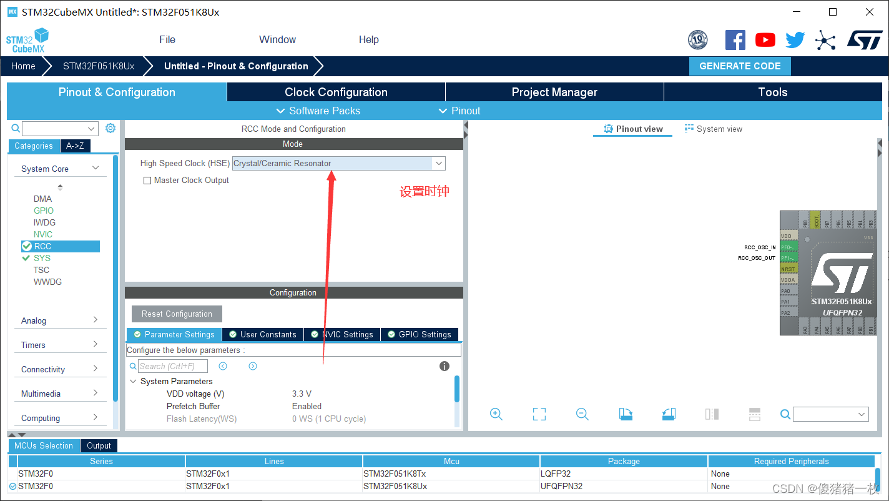Click the STM32CubeMX logo
The height and width of the screenshot is (501, 889).
click(x=27, y=40)
